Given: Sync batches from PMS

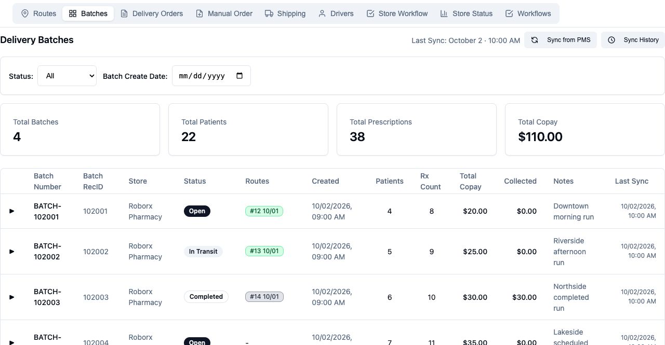Looking at the screenshot, I should tap(561, 40).
